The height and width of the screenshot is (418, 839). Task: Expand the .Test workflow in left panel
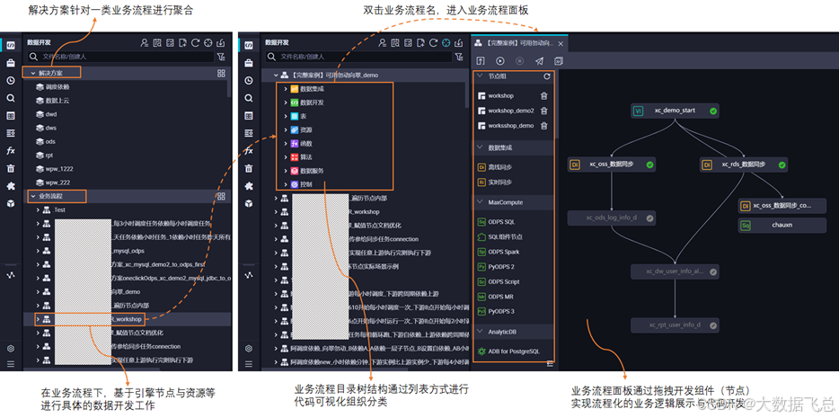click(x=38, y=210)
